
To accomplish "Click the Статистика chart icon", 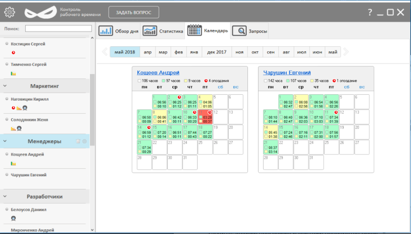I will click(x=150, y=31).
